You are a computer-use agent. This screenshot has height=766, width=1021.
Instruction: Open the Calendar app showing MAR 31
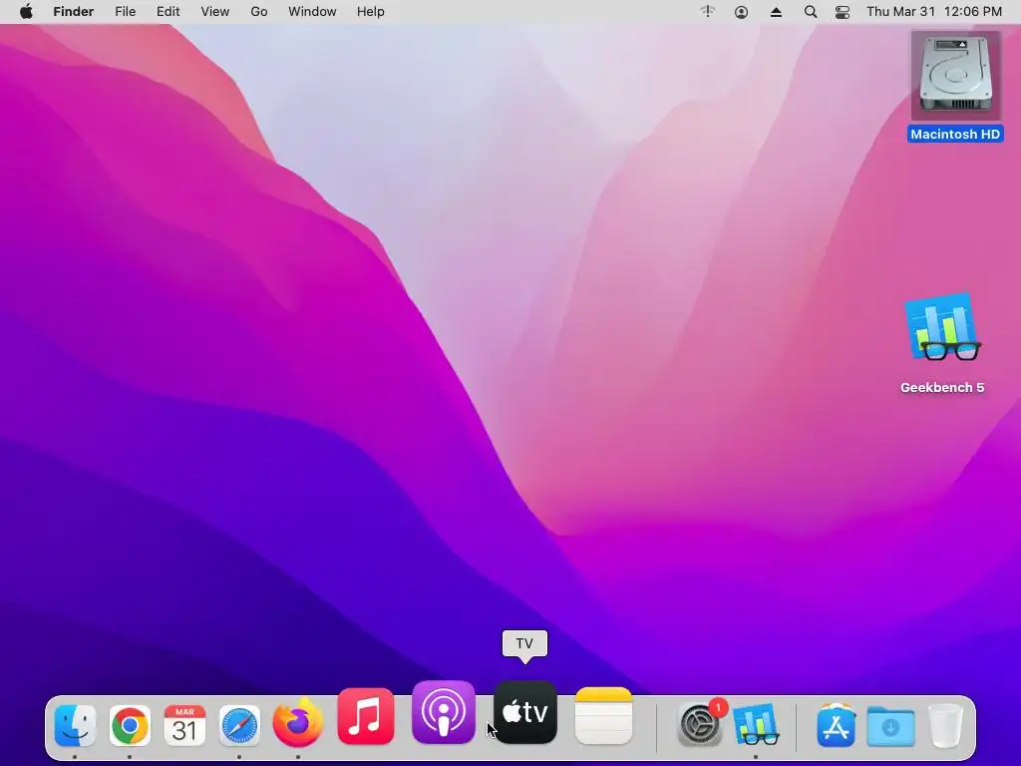184,725
